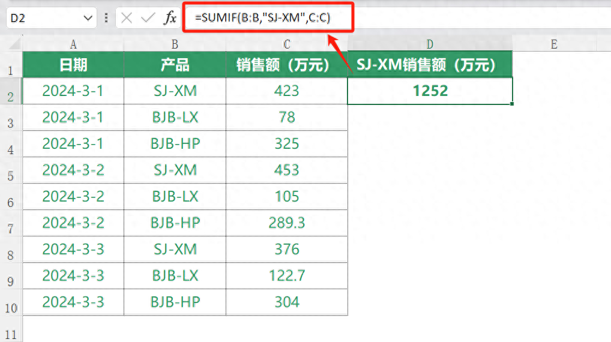This screenshot has height=342, width=611.
Task: Click the select-all corner triangle
Action: 14,43
